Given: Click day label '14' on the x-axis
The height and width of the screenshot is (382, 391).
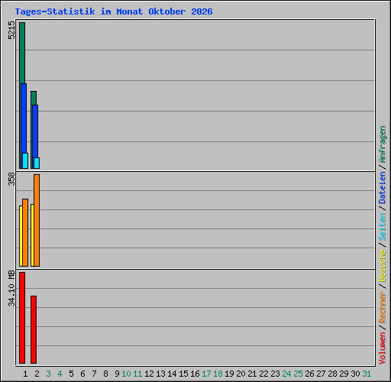Looking at the screenshot, I should click(x=172, y=374).
